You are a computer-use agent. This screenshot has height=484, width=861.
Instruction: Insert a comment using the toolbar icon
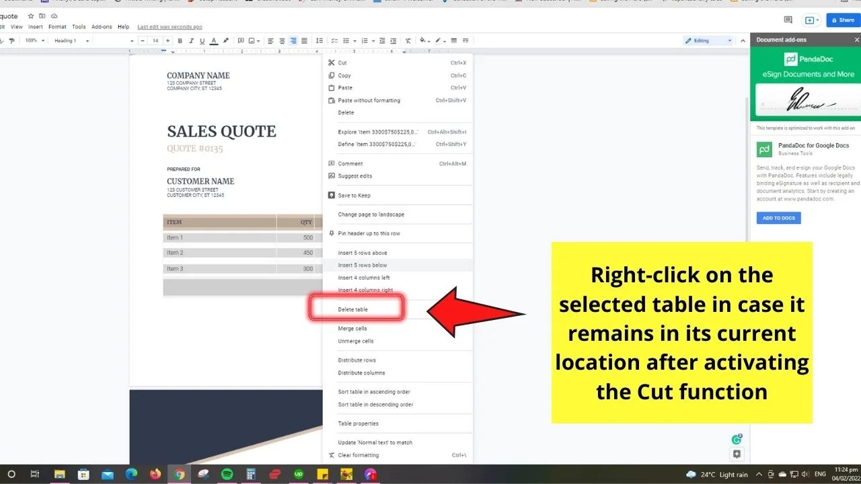pyautogui.click(x=241, y=40)
